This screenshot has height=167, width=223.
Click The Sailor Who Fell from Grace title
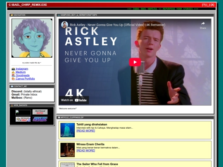point(97,164)
